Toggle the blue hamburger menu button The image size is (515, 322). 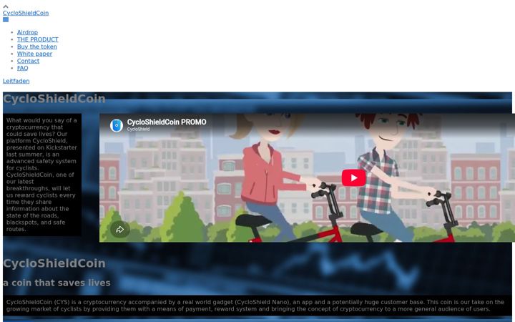coord(6,20)
